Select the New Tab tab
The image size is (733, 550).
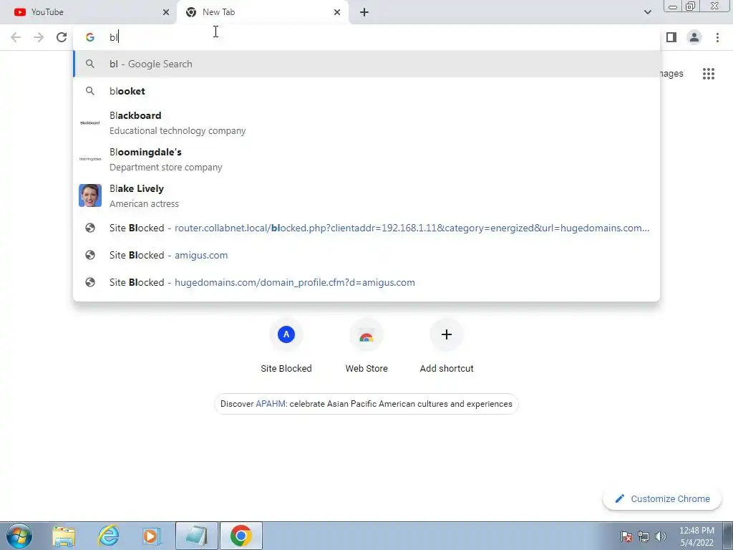click(x=262, y=12)
